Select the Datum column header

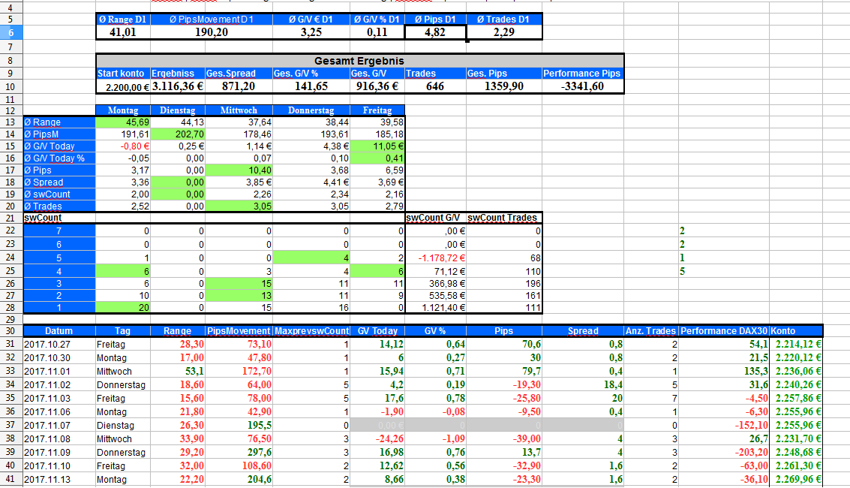click(59, 330)
